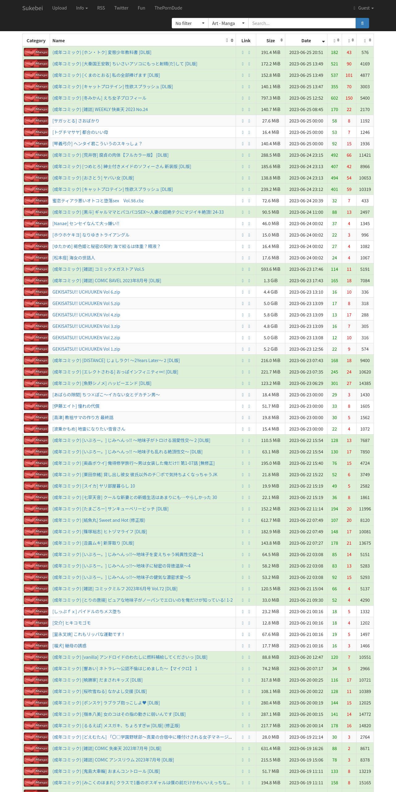This screenshot has width=396, height=792.
Task: Go to the Sukebei home brand link
Action: point(32,8)
